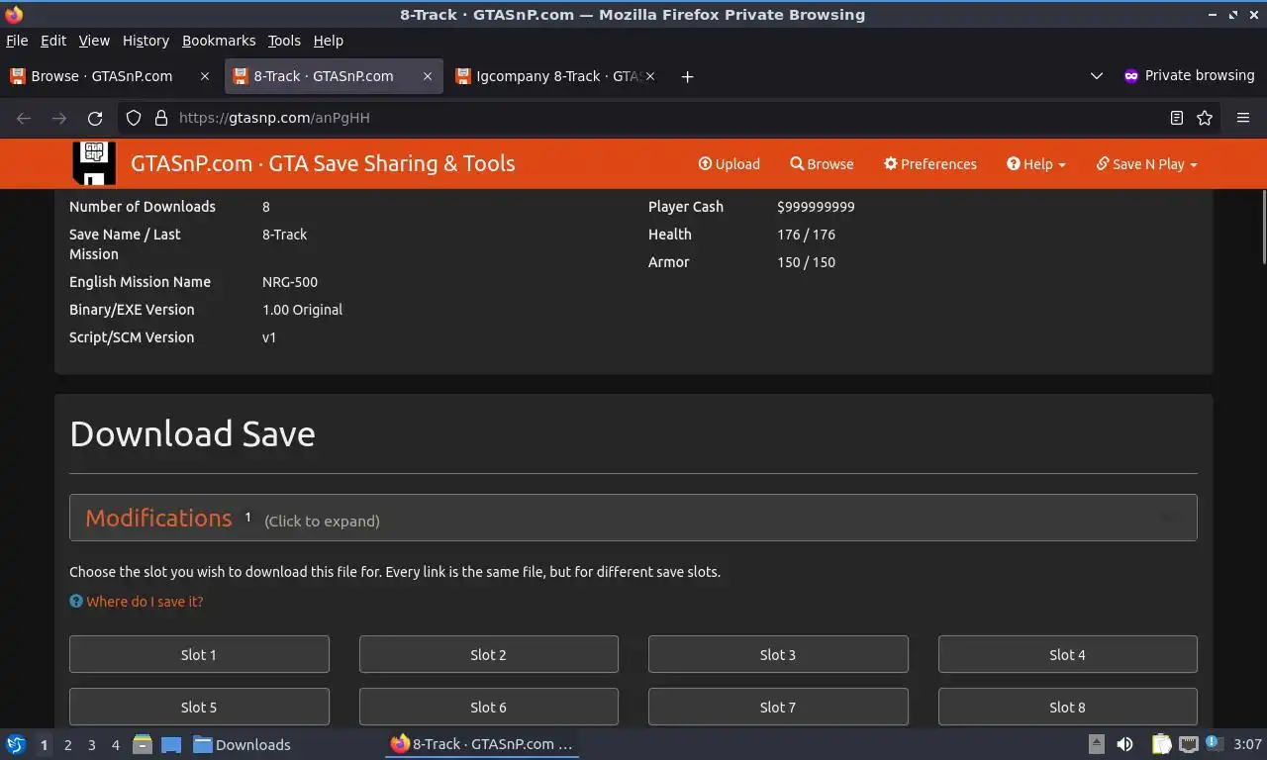Open the network tray icon
Image resolution: width=1267 pixels, height=760 pixels.
coord(1188,744)
